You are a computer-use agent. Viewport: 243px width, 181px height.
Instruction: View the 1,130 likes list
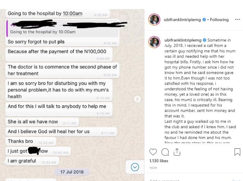[x=159, y=161]
